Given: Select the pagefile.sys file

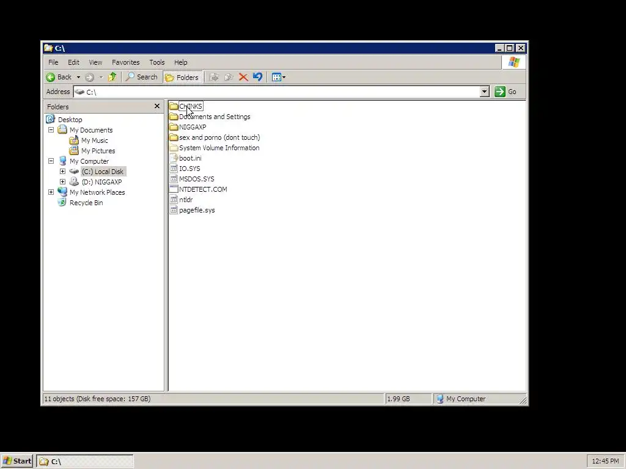Looking at the screenshot, I should click(197, 210).
